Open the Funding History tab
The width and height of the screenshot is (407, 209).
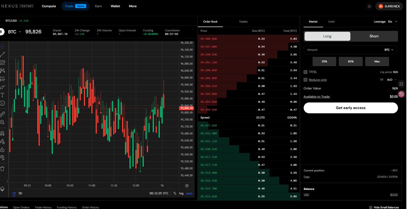(67, 207)
